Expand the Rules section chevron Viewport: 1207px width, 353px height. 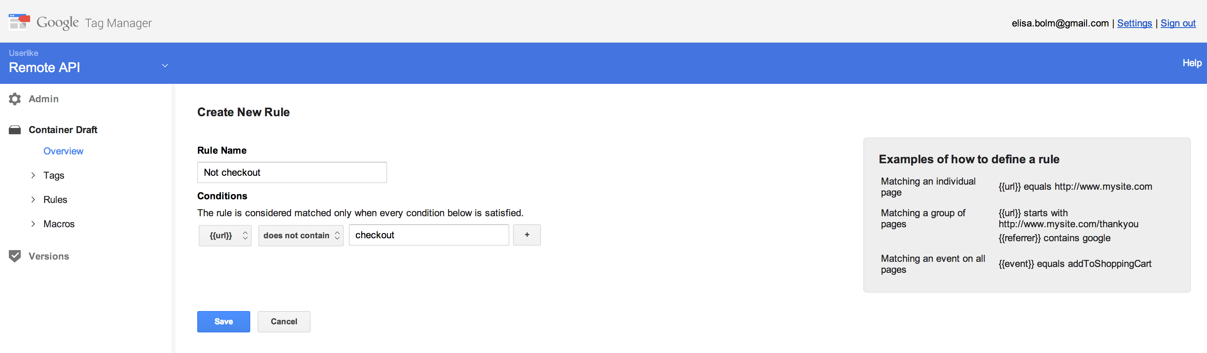click(x=33, y=199)
